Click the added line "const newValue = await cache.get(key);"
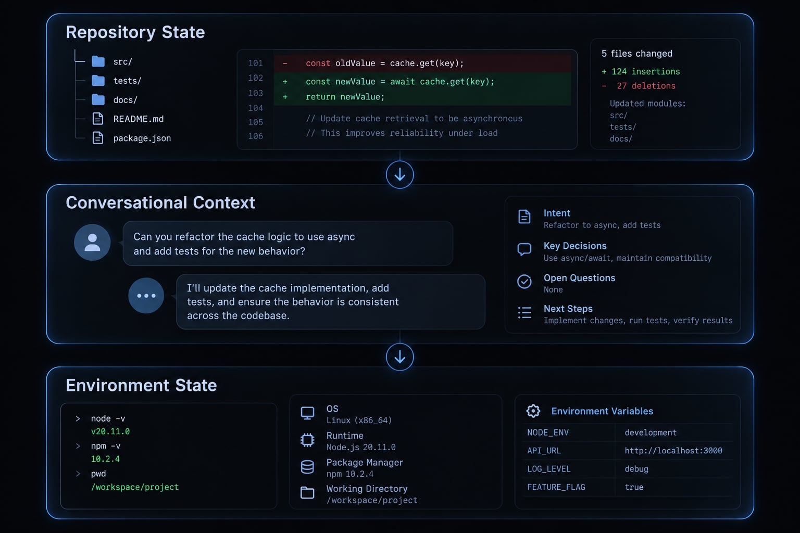Image resolution: width=800 pixels, height=533 pixels. tap(422, 82)
